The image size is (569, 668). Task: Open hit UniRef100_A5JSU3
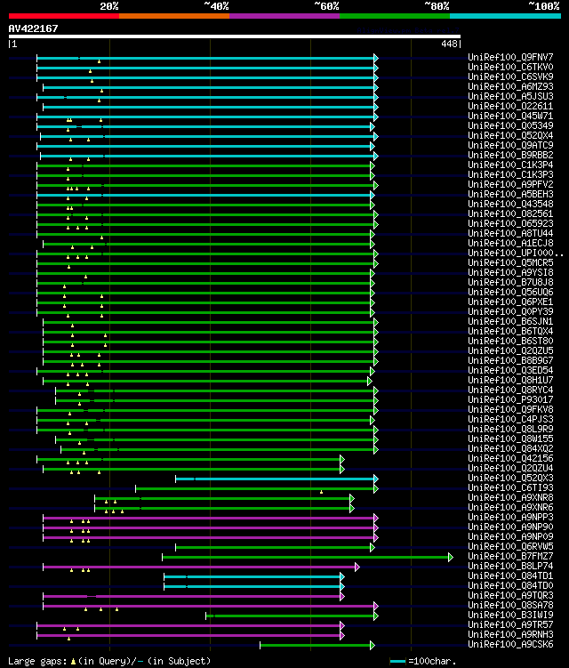(x=510, y=96)
